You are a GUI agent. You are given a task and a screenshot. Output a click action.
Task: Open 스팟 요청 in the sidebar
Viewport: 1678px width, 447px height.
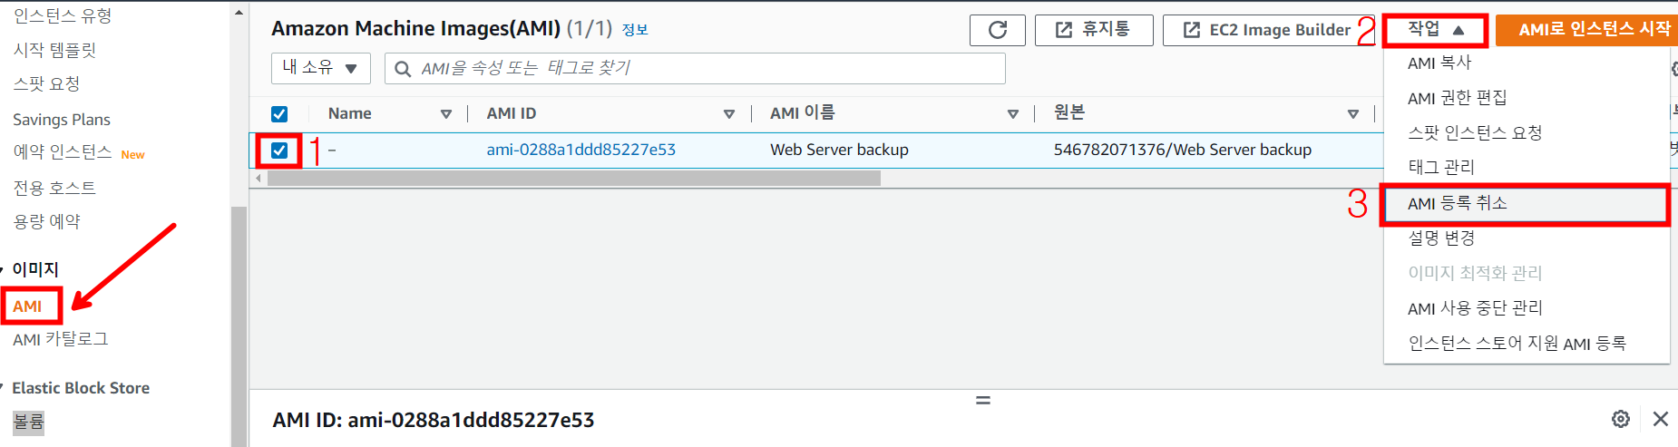[x=46, y=83]
